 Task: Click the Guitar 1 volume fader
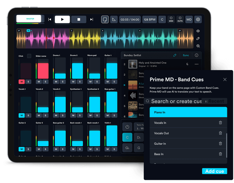coord(112,70)
